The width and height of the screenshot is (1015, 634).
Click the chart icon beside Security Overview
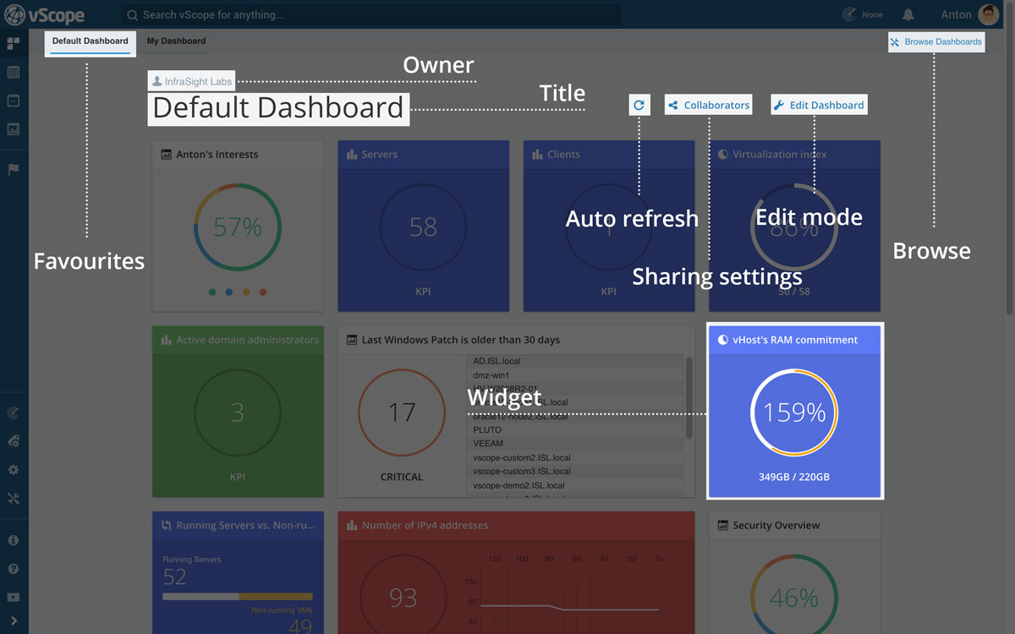coord(723,525)
